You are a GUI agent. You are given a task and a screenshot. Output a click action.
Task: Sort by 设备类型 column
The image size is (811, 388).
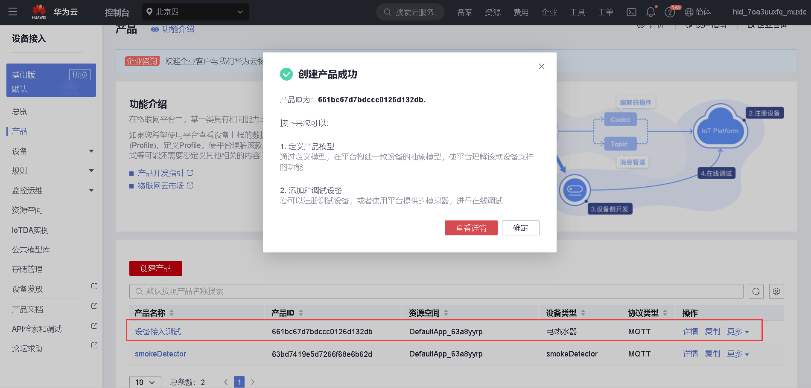583,313
